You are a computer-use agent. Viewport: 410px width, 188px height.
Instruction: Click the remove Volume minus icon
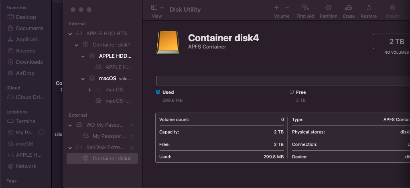287,8
